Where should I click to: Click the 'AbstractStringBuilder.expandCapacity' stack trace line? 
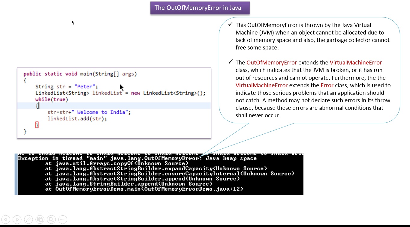(x=156, y=169)
